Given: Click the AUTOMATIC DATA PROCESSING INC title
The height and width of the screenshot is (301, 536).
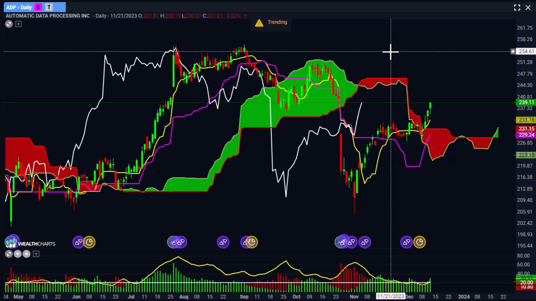Looking at the screenshot, I should click(48, 16).
